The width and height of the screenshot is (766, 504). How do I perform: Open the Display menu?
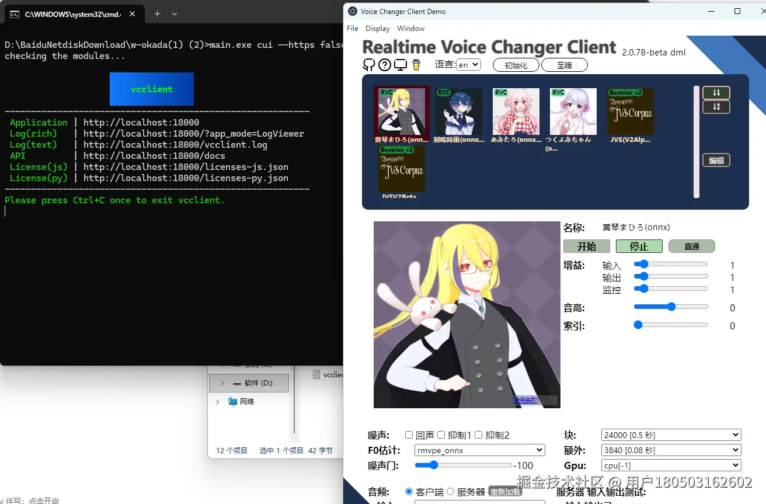point(378,29)
